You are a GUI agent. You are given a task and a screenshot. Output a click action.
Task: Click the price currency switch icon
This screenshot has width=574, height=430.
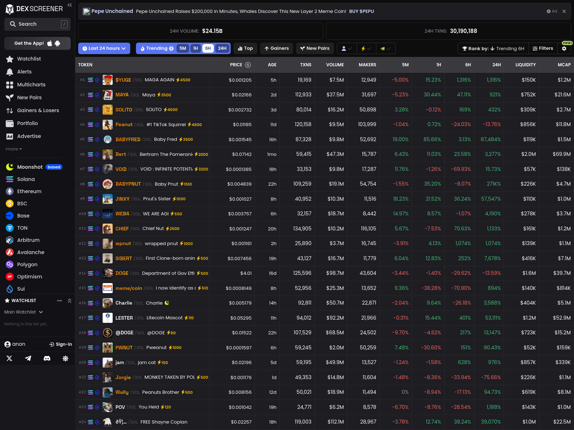[248, 65]
